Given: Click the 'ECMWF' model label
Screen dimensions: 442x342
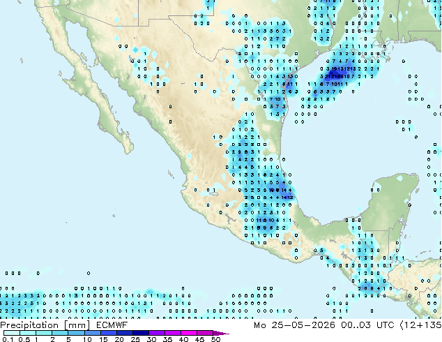Looking at the screenshot, I should [x=112, y=325].
